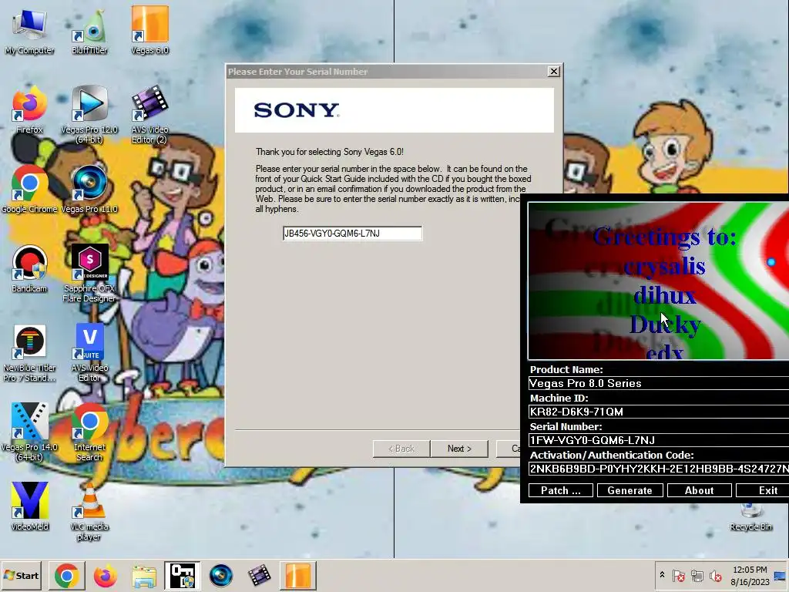This screenshot has height=592, width=789.
Task: Switch to keygen task in taskbar
Action: pyautogui.click(x=182, y=575)
